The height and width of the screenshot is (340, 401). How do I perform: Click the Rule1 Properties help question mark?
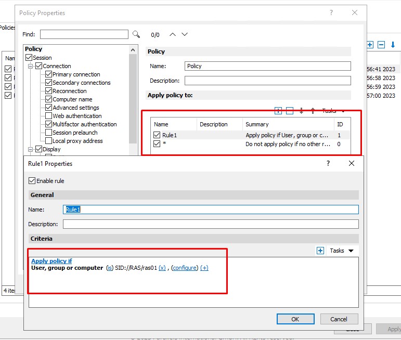click(x=328, y=163)
